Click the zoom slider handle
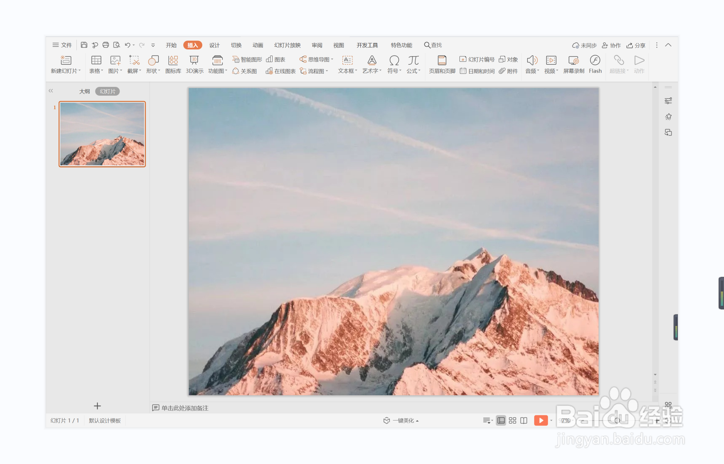 [x=617, y=420]
